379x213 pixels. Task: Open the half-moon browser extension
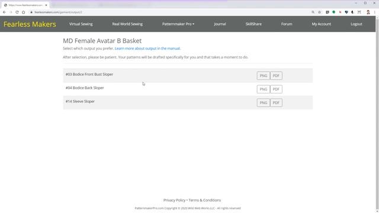tap(353, 12)
